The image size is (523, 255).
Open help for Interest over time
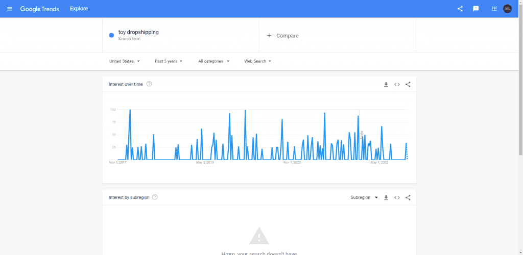[149, 84]
